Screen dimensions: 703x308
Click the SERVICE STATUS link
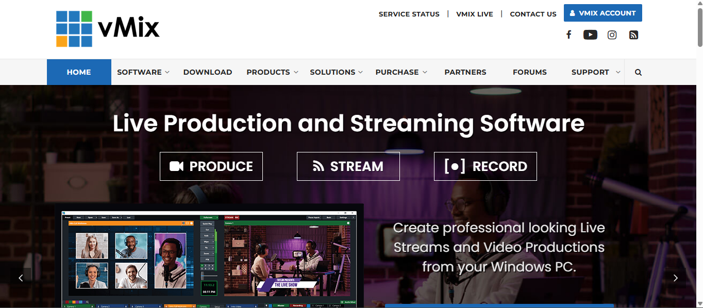[x=409, y=14]
